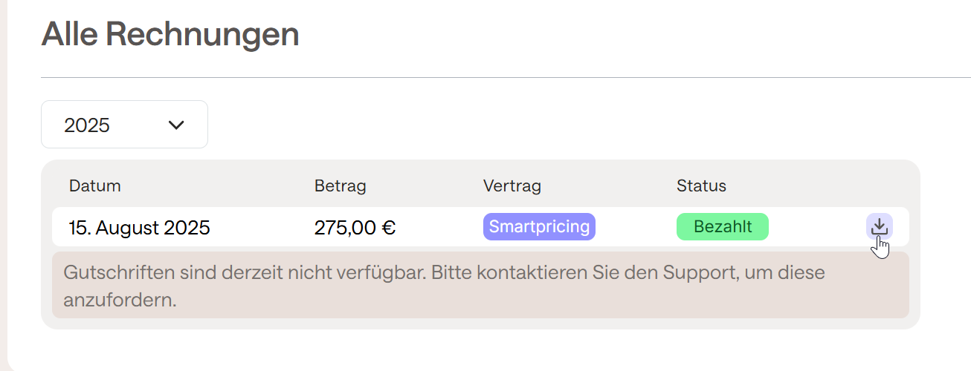This screenshot has width=971, height=371.
Task: Select the 15. August 2025 date cell
Action: [x=140, y=227]
